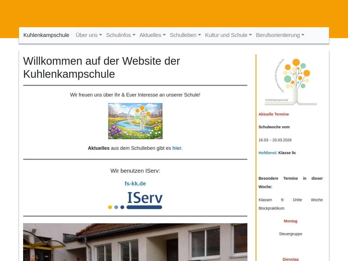Open the Kultur und Schule menu
This screenshot has height=261, width=348.
point(228,35)
